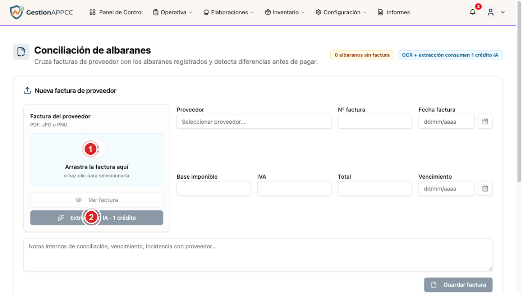Go to Panel de Control

pos(116,12)
